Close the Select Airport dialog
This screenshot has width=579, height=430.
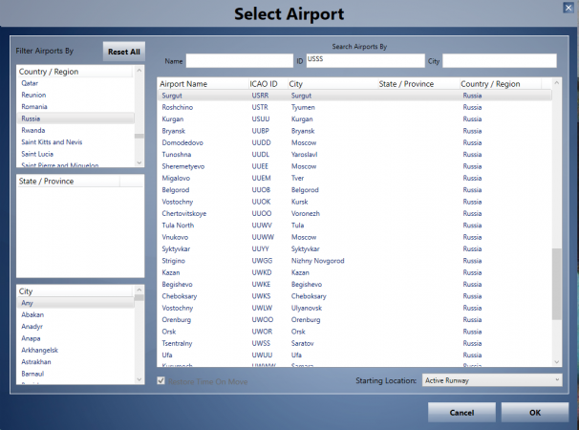568,8
